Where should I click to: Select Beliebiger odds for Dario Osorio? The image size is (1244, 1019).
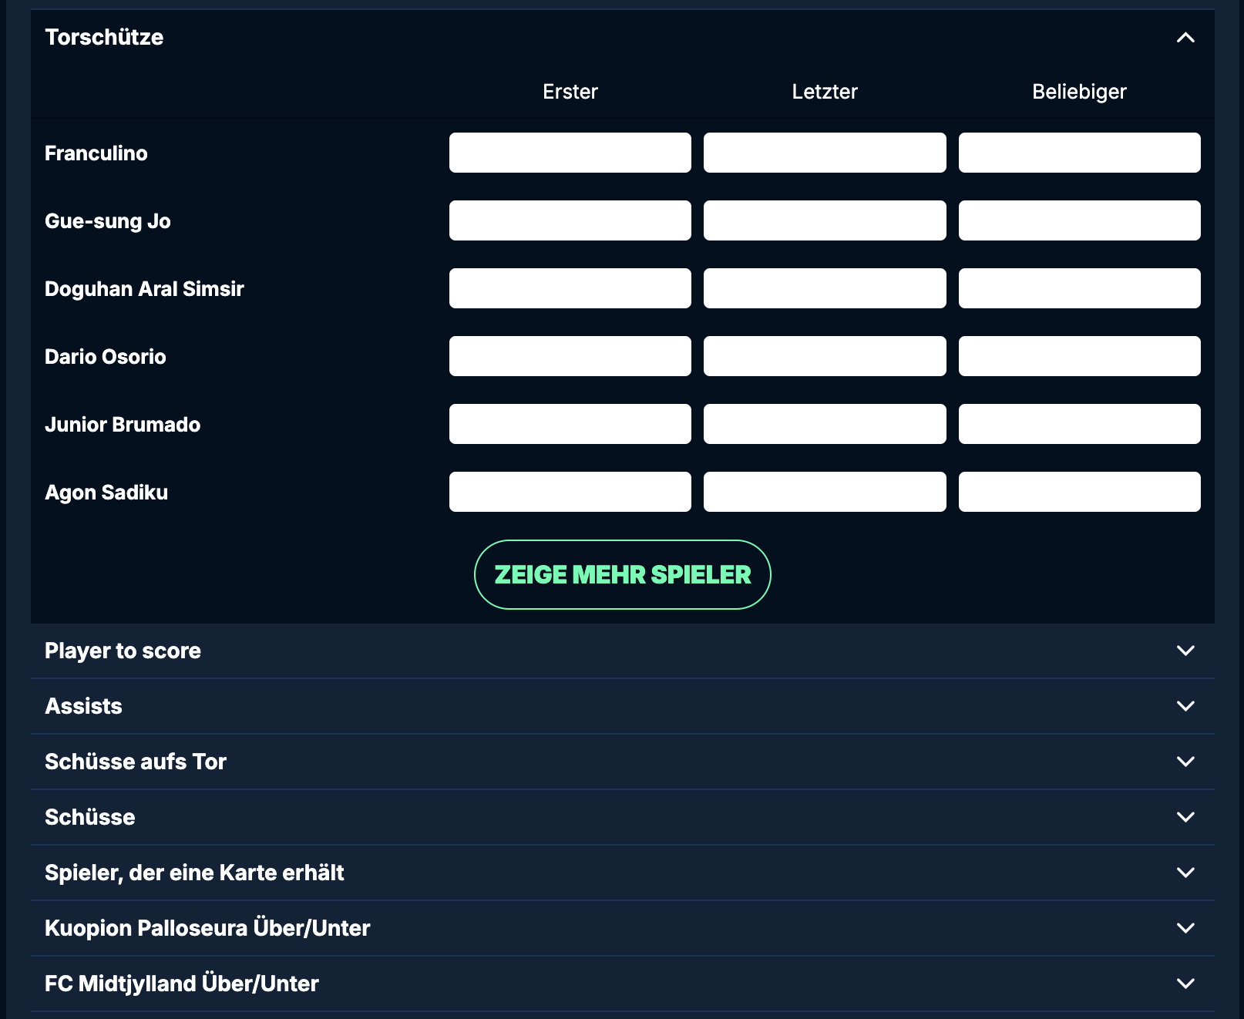point(1079,355)
